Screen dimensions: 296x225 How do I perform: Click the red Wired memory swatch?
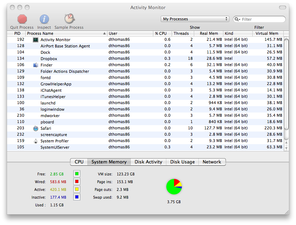[77, 181]
